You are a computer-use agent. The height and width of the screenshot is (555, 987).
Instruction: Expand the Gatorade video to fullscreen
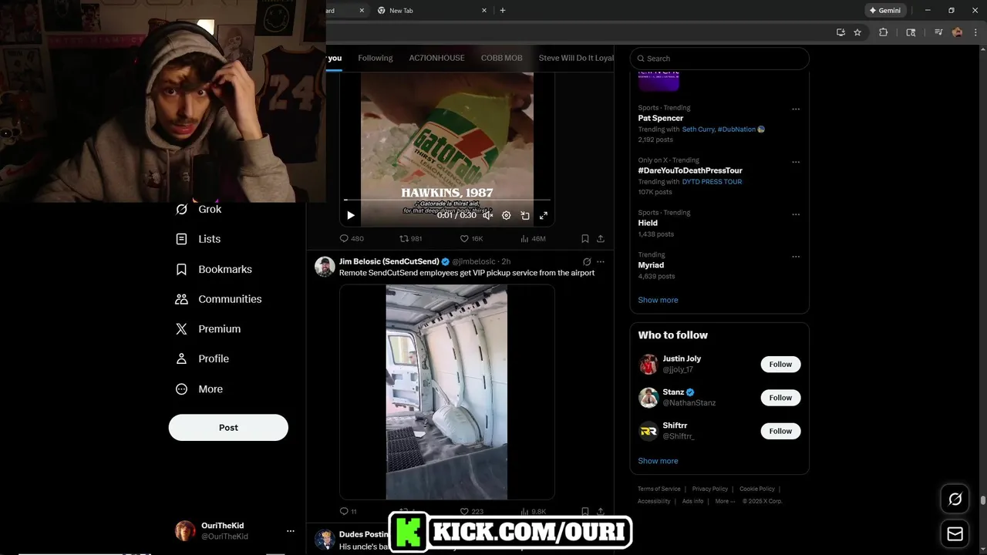(544, 216)
